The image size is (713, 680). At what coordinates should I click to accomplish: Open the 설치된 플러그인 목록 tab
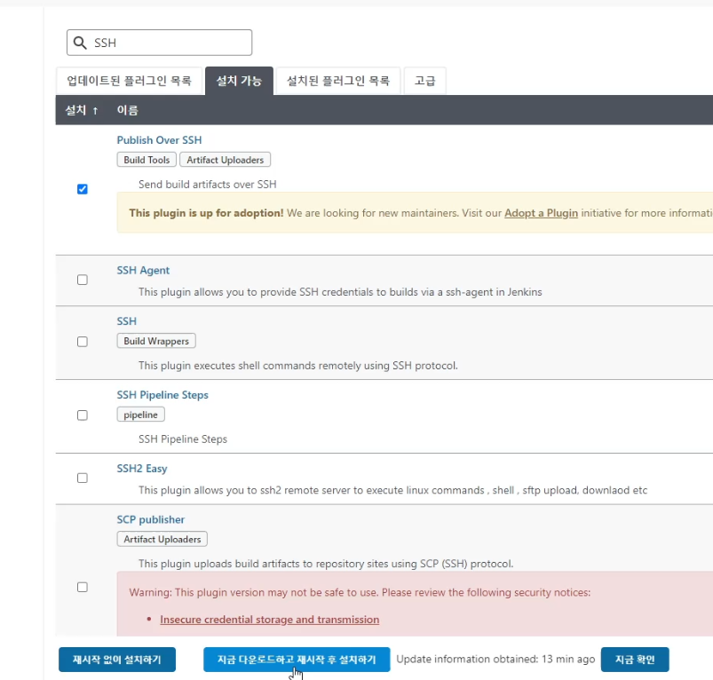point(337,81)
